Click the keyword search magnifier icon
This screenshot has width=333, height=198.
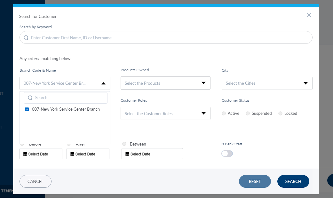(x=26, y=38)
